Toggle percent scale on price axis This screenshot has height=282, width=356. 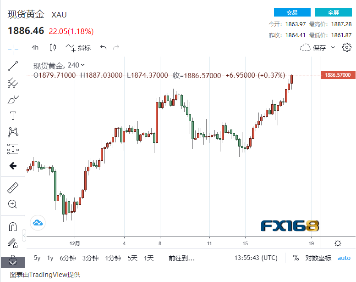tap(296, 258)
